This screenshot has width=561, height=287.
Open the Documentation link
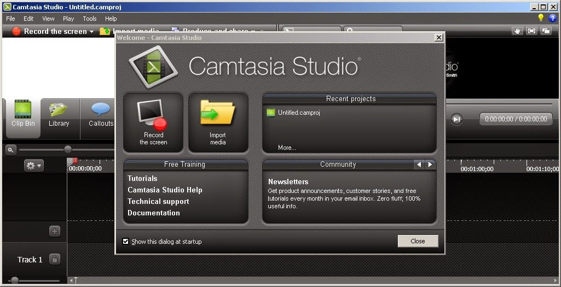pyautogui.click(x=153, y=213)
